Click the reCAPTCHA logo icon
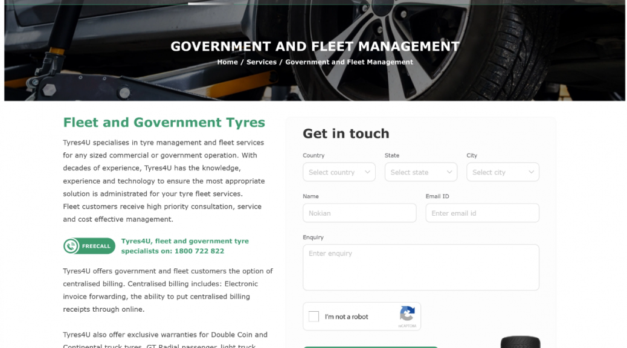The height and width of the screenshot is (348, 627). pyautogui.click(x=407, y=314)
